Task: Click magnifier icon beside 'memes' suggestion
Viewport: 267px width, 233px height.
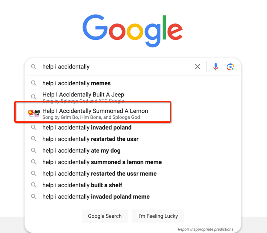Action: tap(34, 83)
